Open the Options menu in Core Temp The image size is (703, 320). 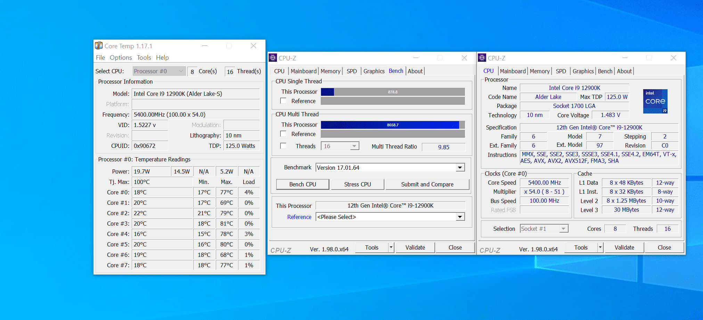pos(121,58)
